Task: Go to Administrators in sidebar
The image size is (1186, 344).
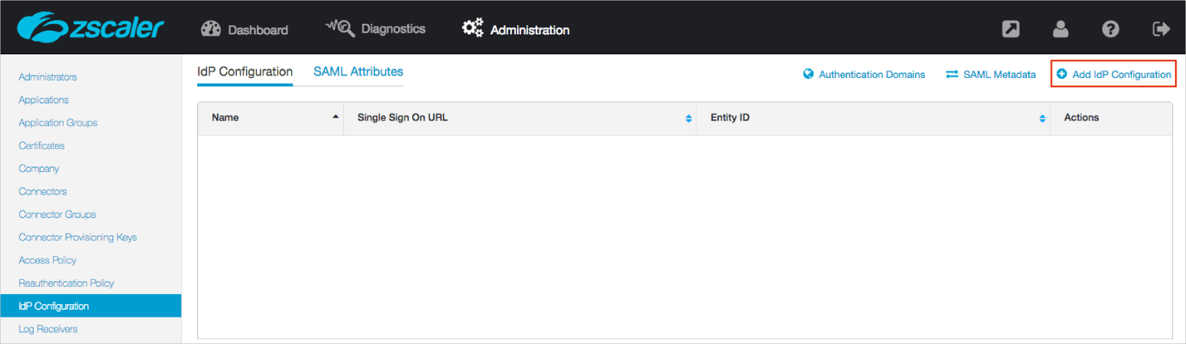Action: coord(47,76)
